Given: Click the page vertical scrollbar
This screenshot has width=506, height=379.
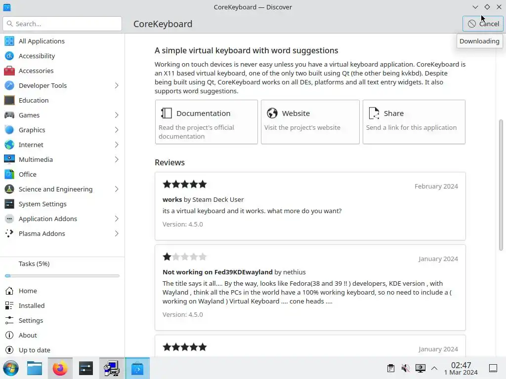Looking at the screenshot, I should [501, 185].
